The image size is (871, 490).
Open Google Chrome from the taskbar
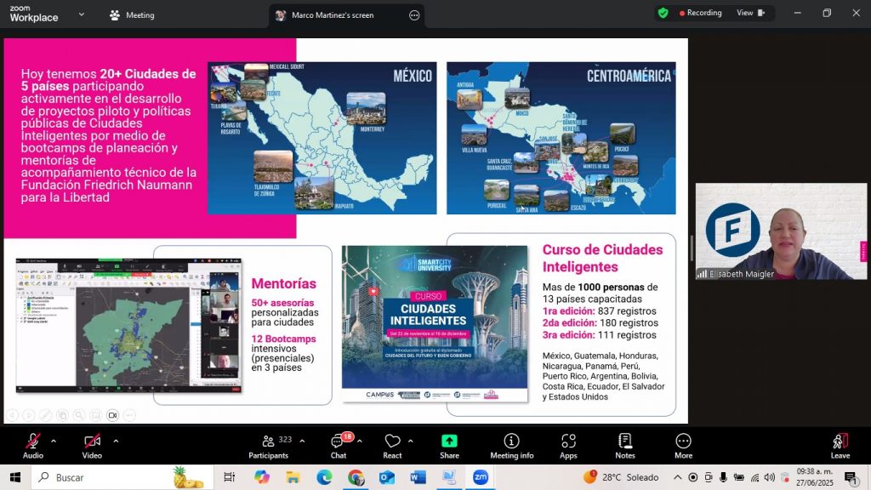[x=356, y=477]
